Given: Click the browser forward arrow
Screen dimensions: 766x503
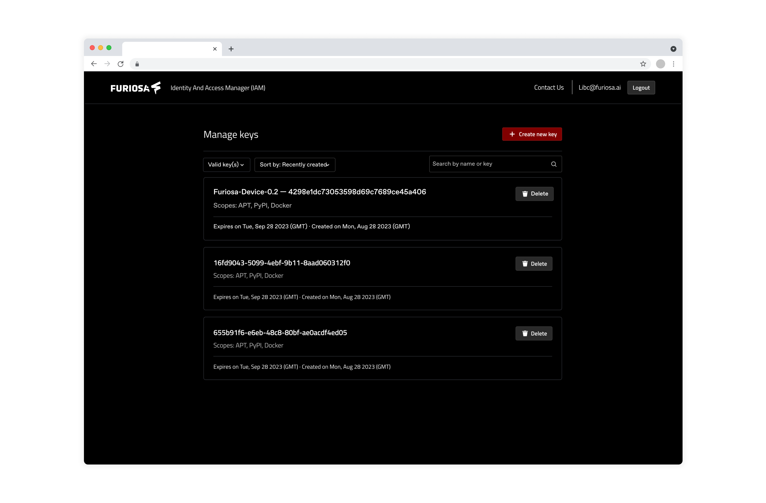Looking at the screenshot, I should pyautogui.click(x=107, y=64).
